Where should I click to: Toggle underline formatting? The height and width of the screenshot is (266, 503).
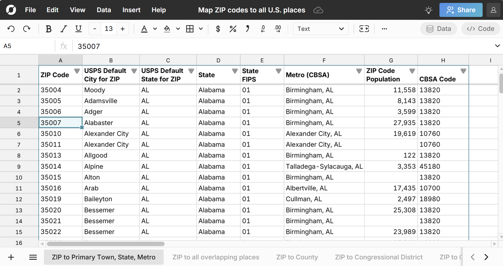[78, 29]
